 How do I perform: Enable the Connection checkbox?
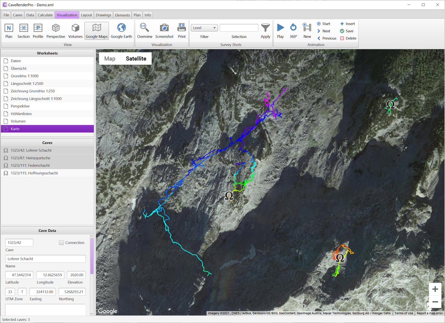pos(61,243)
